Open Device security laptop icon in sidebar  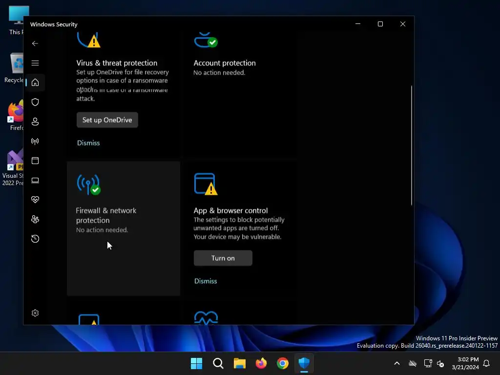[x=35, y=180]
